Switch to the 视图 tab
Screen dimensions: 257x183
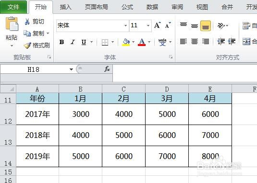click(x=202, y=7)
